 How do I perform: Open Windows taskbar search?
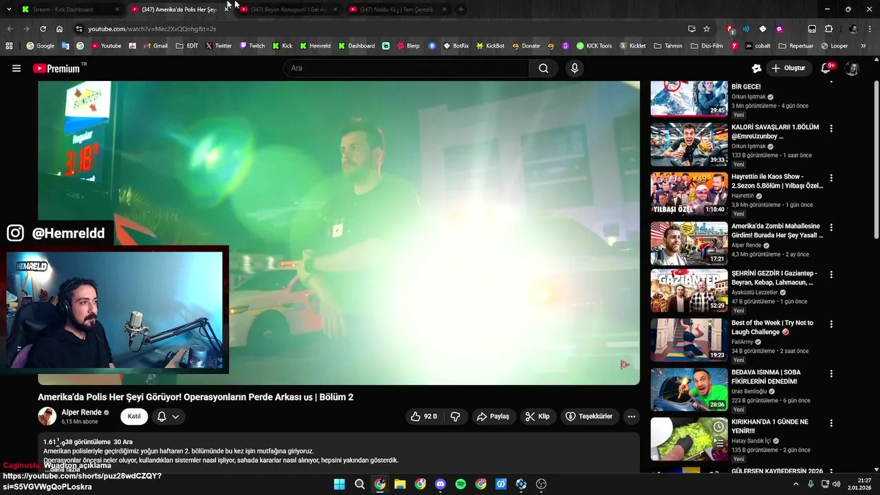coord(360,484)
